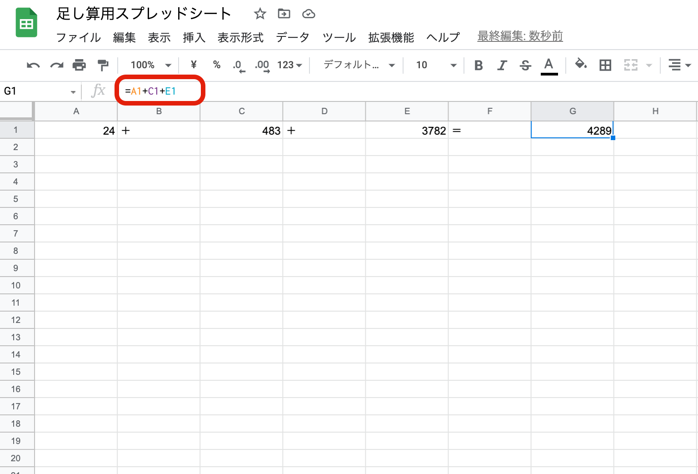Open the 編集 menu
This screenshot has height=474, width=698.
coord(125,37)
